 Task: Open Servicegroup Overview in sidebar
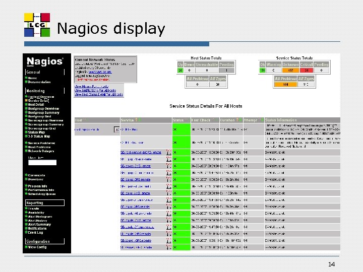pyautogui.click(x=45, y=120)
